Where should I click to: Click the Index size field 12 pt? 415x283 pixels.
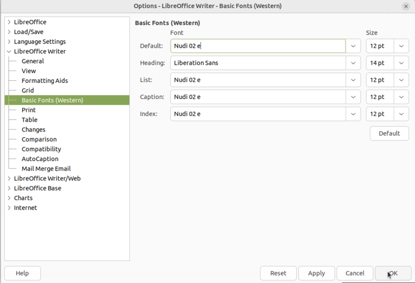pos(380,114)
